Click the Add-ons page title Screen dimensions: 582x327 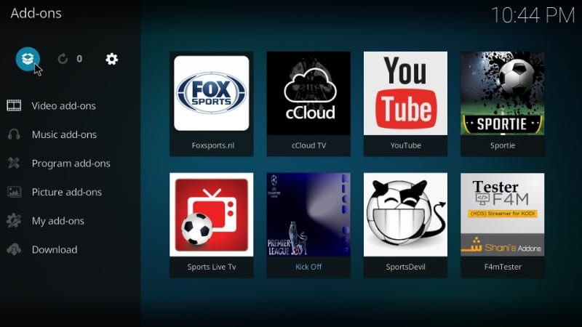[36, 13]
